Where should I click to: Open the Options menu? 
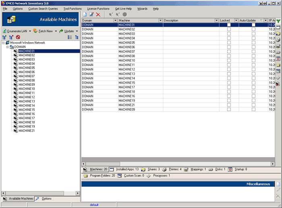pyautogui.click(x=18, y=8)
